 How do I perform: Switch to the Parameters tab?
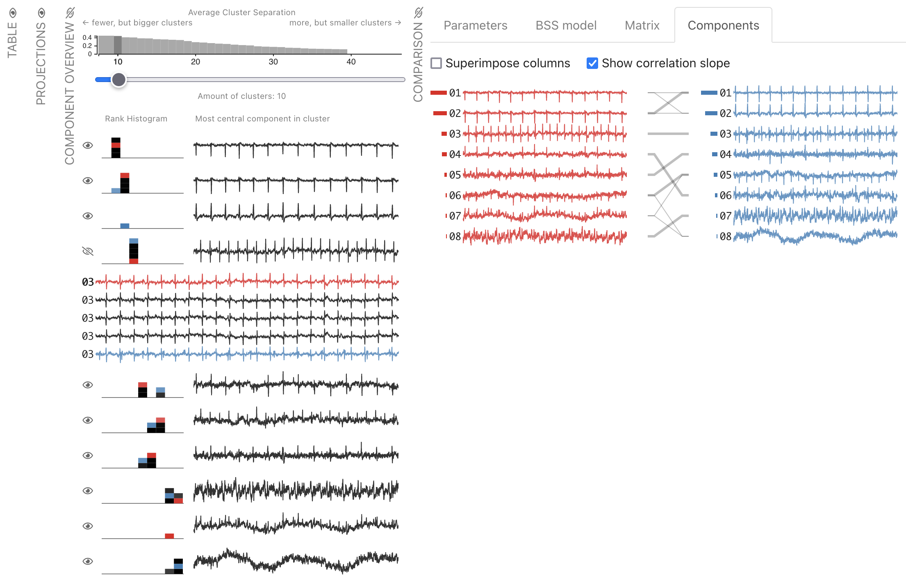tap(475, 25)
